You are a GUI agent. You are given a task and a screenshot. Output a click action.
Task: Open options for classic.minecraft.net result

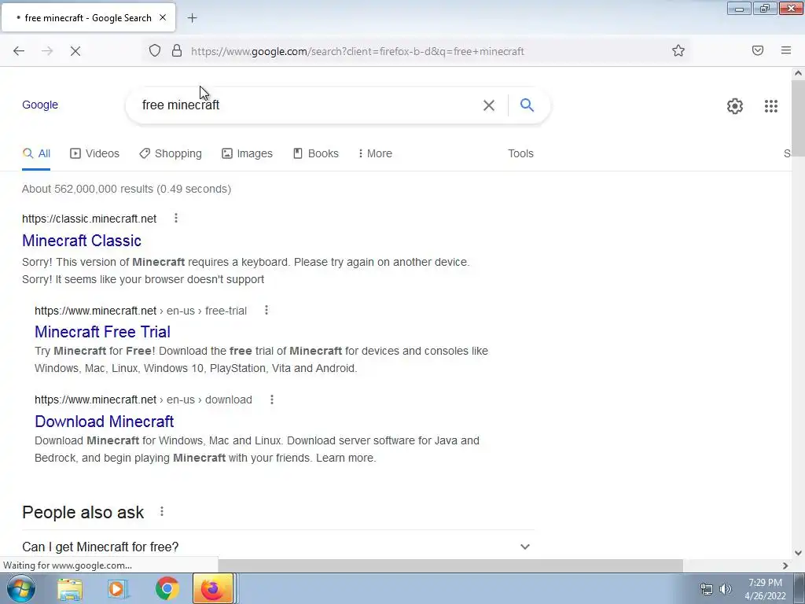point(176,219)
